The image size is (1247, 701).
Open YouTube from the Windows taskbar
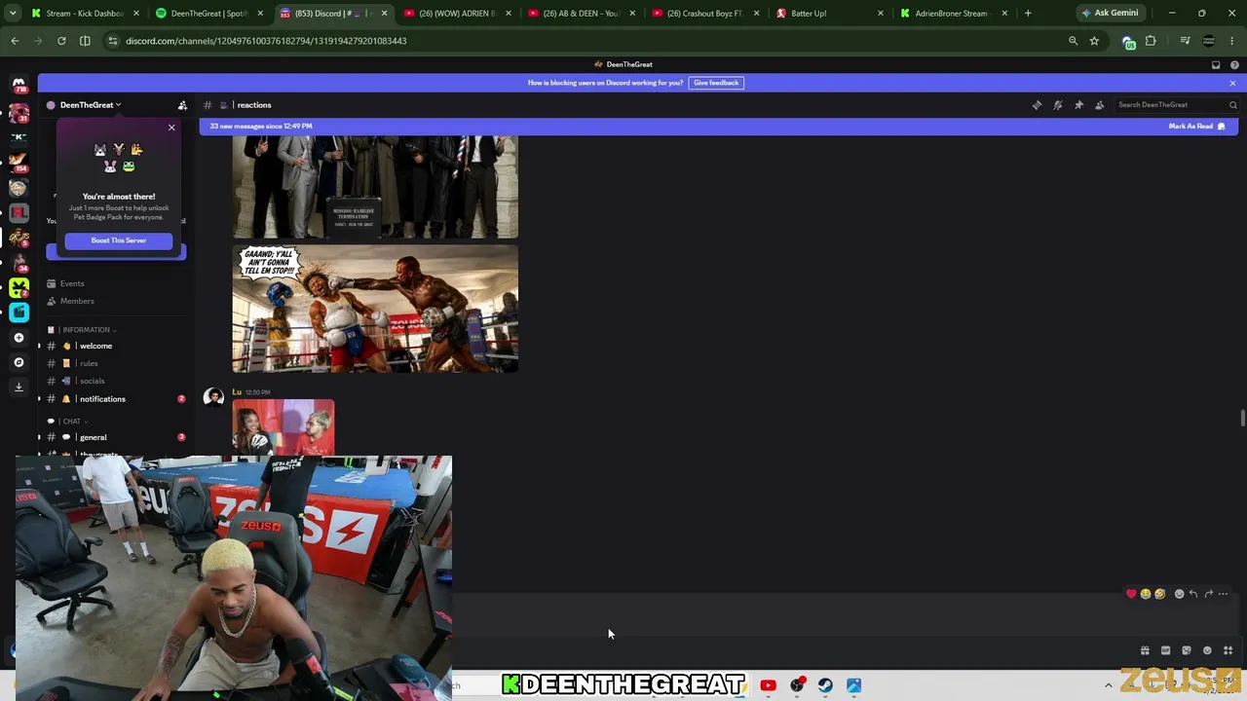point(768,685)
